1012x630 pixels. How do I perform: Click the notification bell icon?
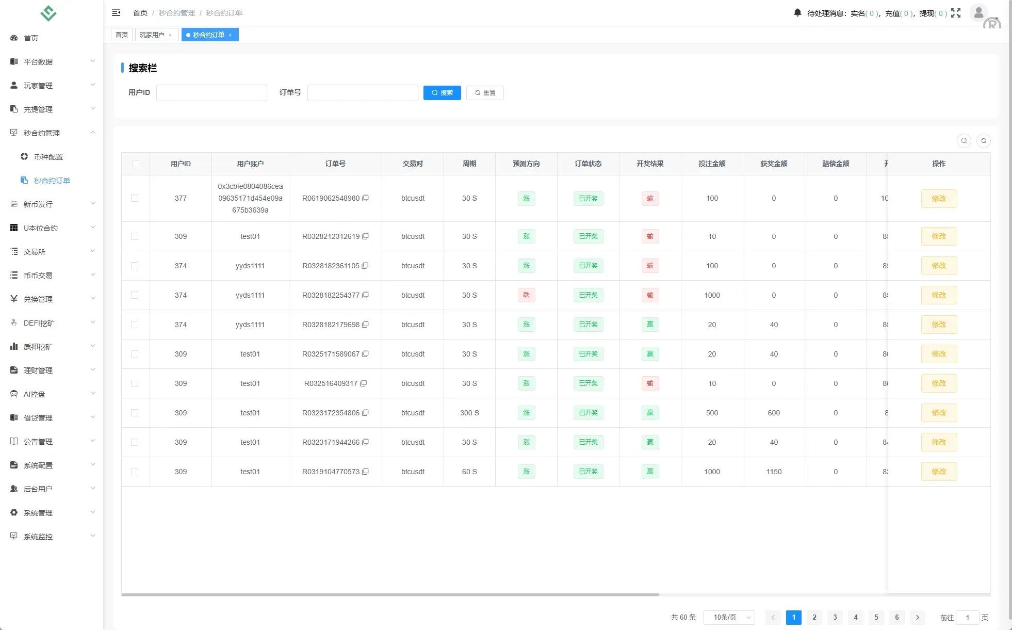[797, 13]
